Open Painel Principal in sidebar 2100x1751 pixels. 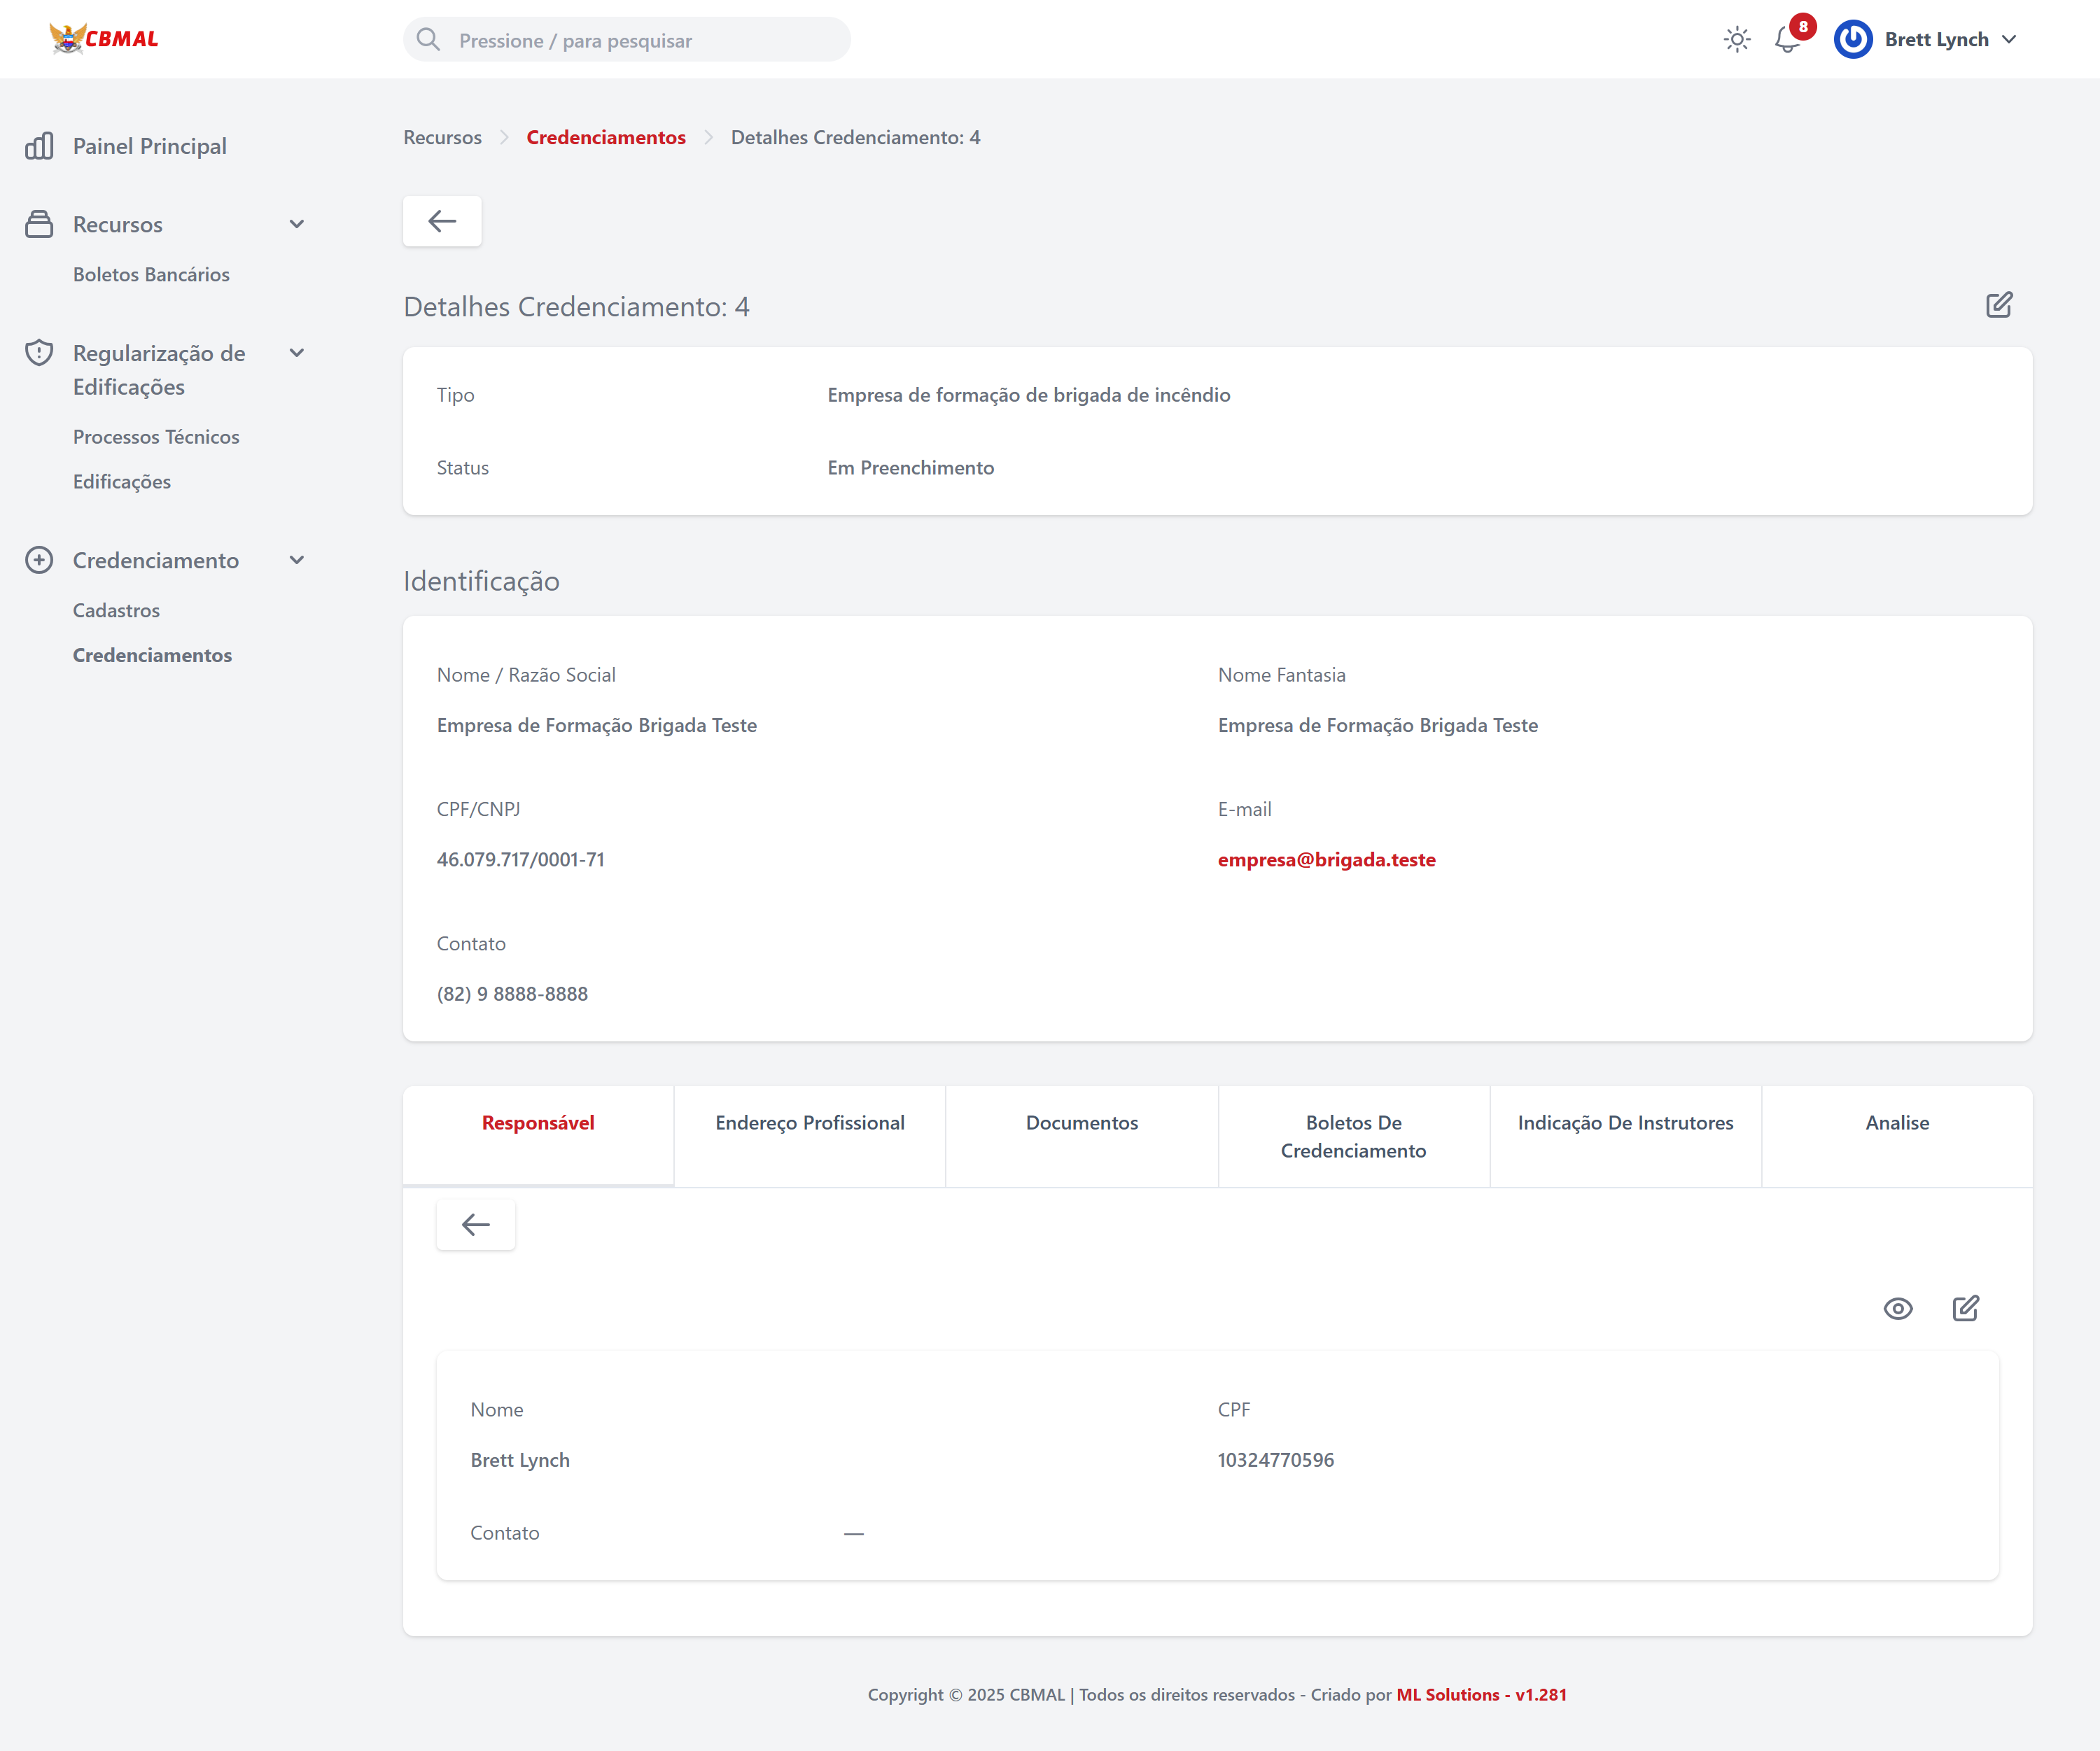click(x=149, y=146)
